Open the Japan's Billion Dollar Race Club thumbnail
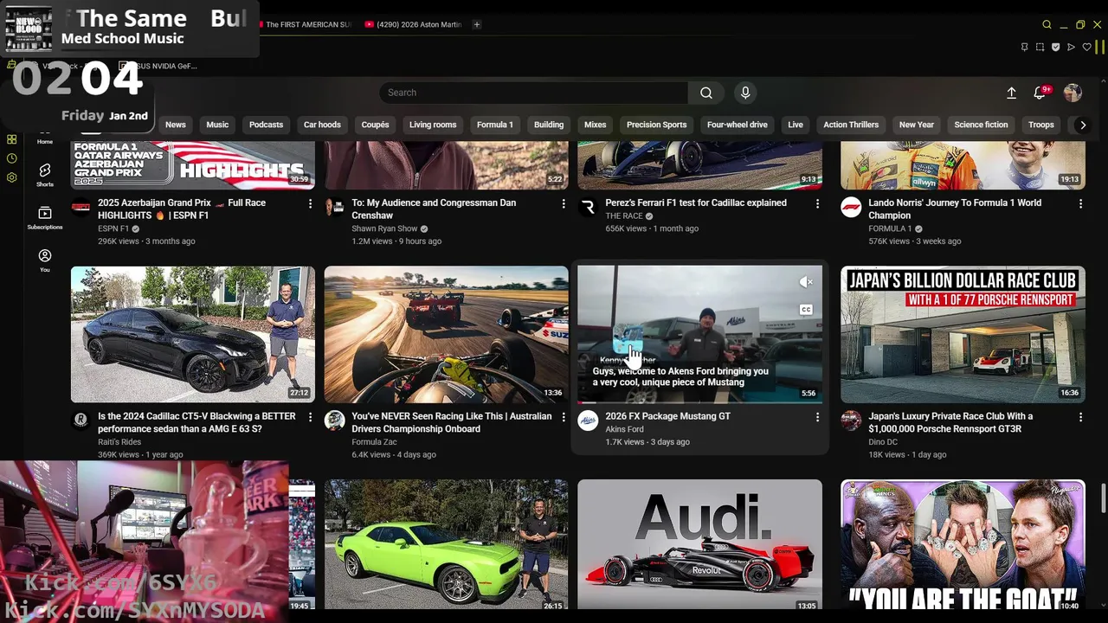Viewport: 1108px width, 623px height. pyautogui.click(x=963, y=334)
